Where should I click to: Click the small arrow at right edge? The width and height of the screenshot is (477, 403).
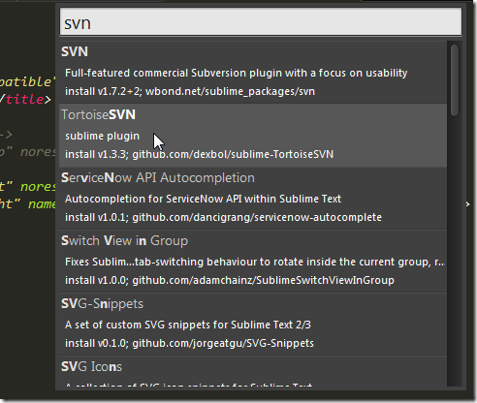(467, 204)
